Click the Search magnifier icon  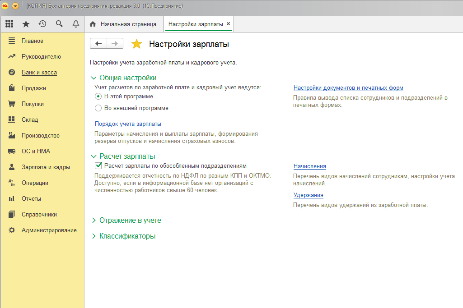[x=59, y=24]
